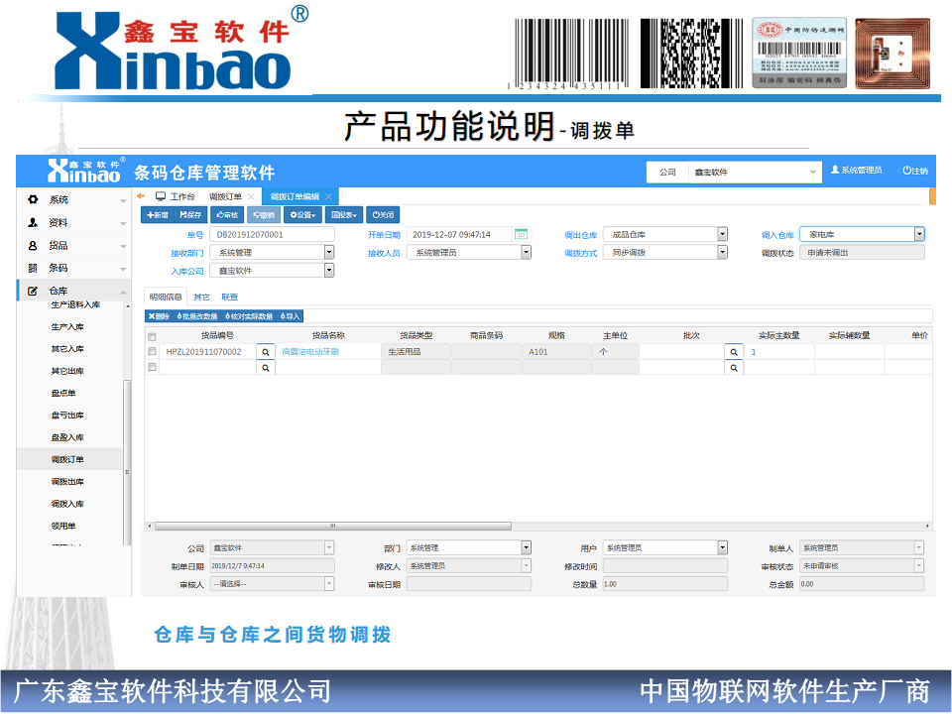Click the 新增 toolbar button
Image resolution: width=952 pixels, height=714 pixels.
coord(158,215)
